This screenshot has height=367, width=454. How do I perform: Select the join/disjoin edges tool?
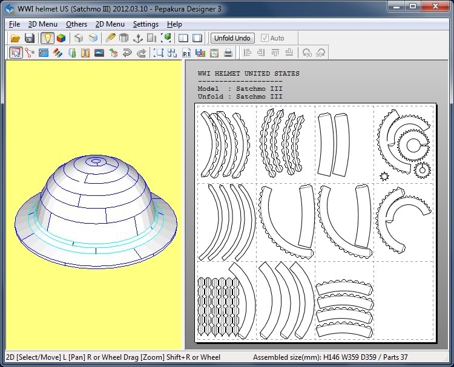[29, 53]
